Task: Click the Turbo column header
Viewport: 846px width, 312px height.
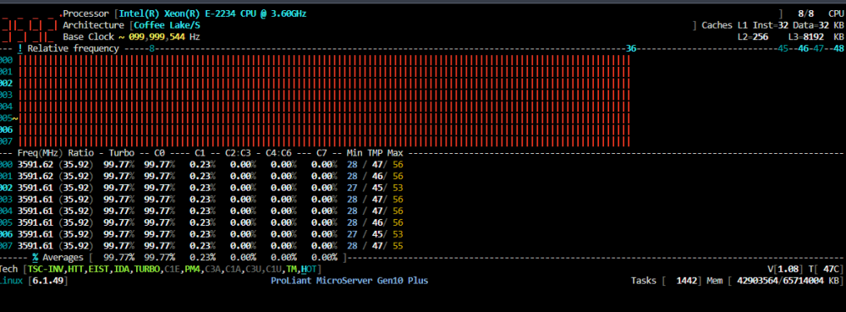Action: point(121,153)
